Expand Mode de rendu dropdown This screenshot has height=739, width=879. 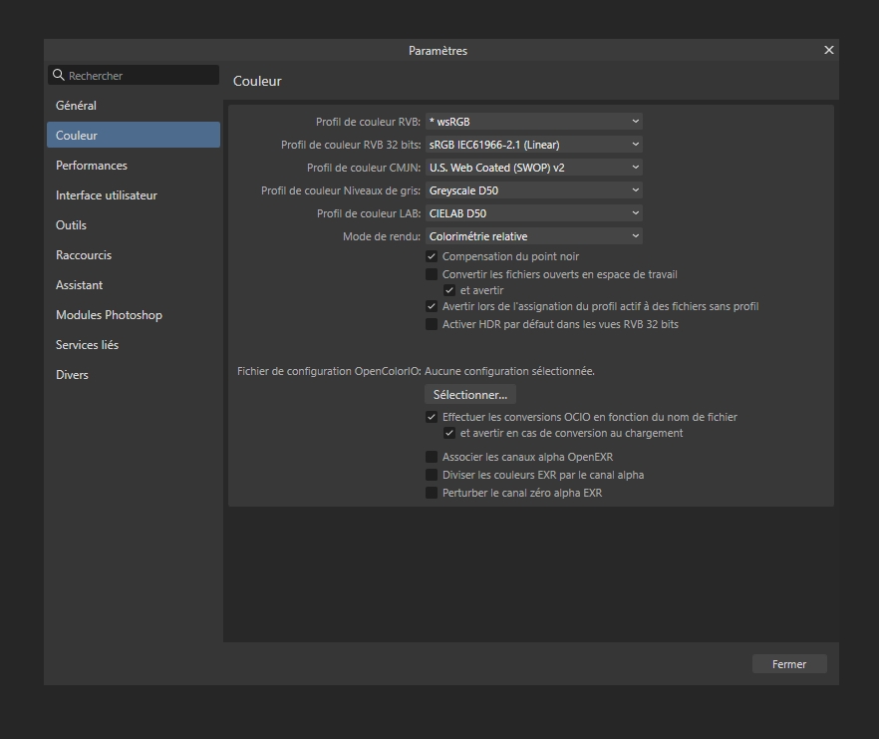coord(534,236)
